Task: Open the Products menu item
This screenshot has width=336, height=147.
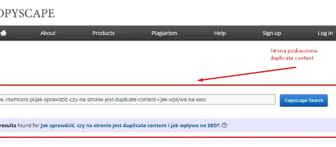Action: (x=103, y=33)
